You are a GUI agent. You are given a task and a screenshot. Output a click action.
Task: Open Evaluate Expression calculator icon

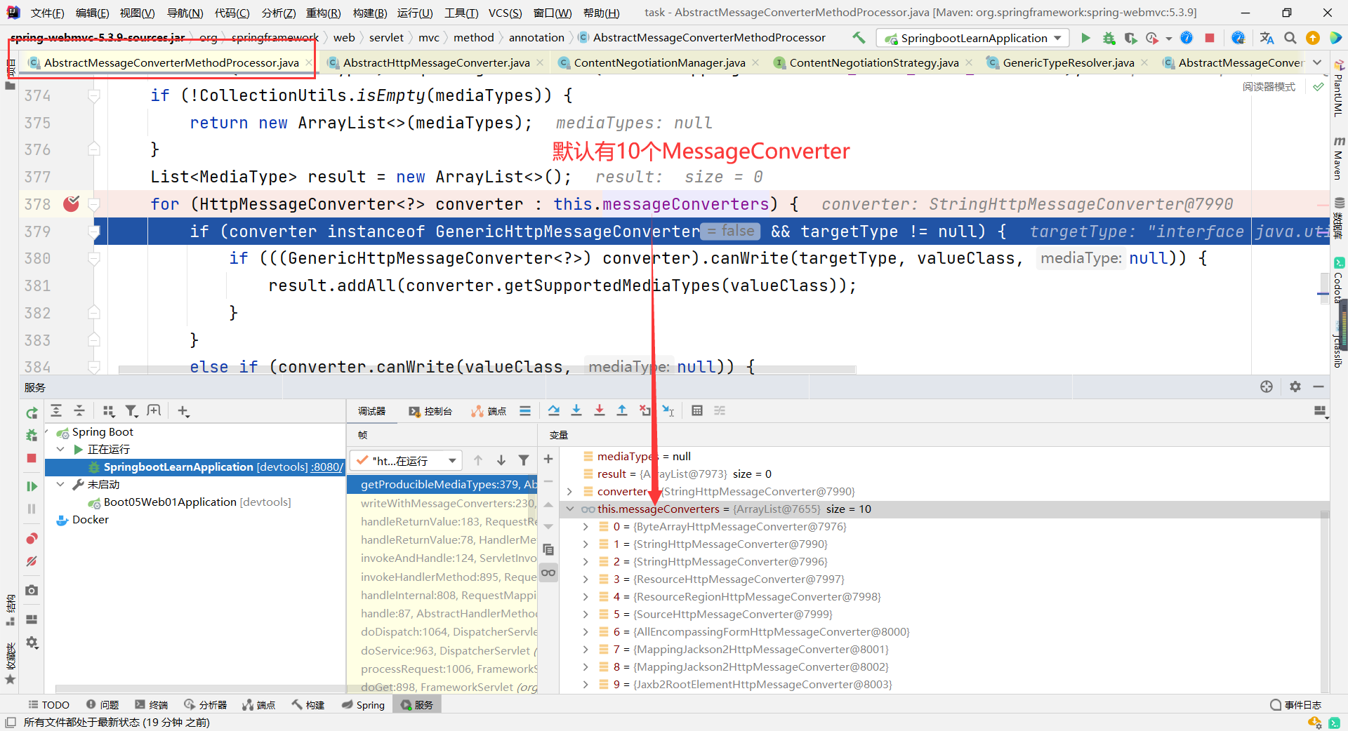coord(697,411)
